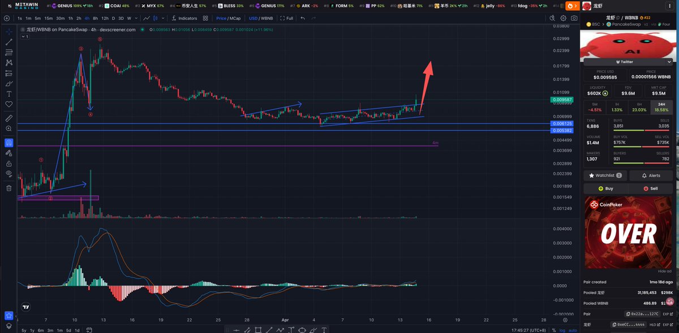The image size is (679, 333).
Task: Open the forecasting and measurement tools
Action: click(x=9, y=73)
